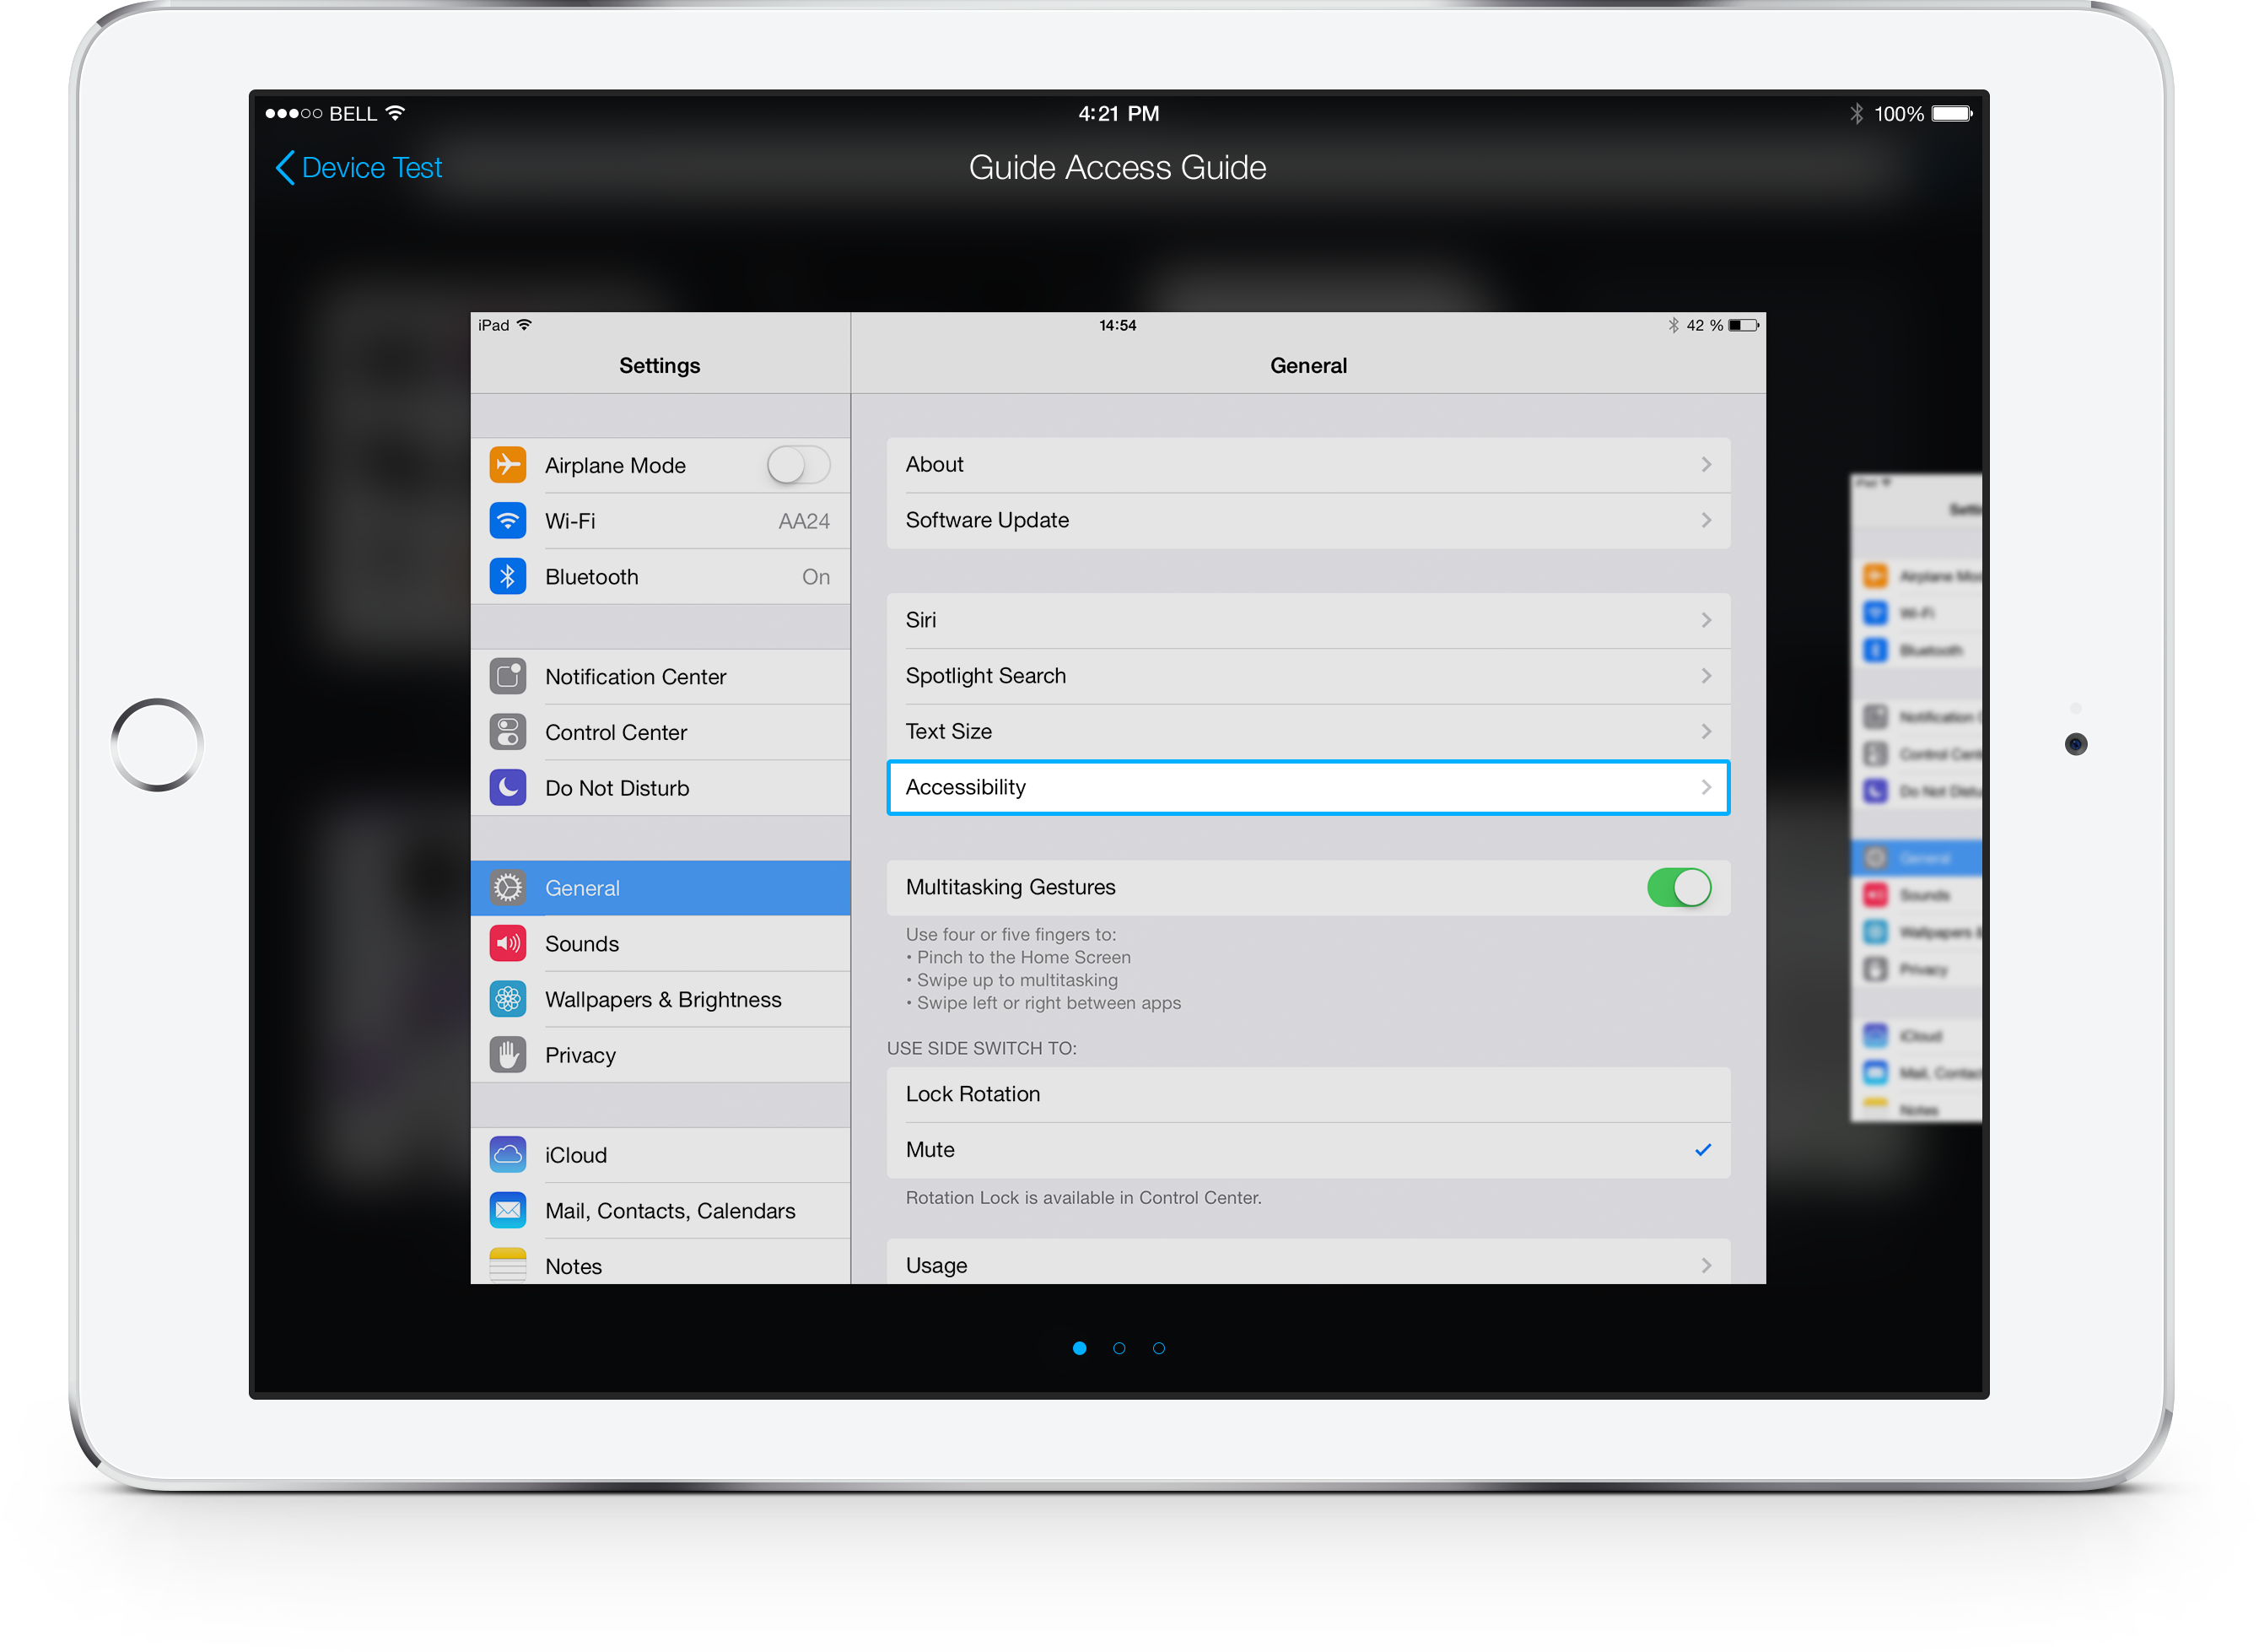
Task: Select the Notification Center icon
Action: pos(509,675)
